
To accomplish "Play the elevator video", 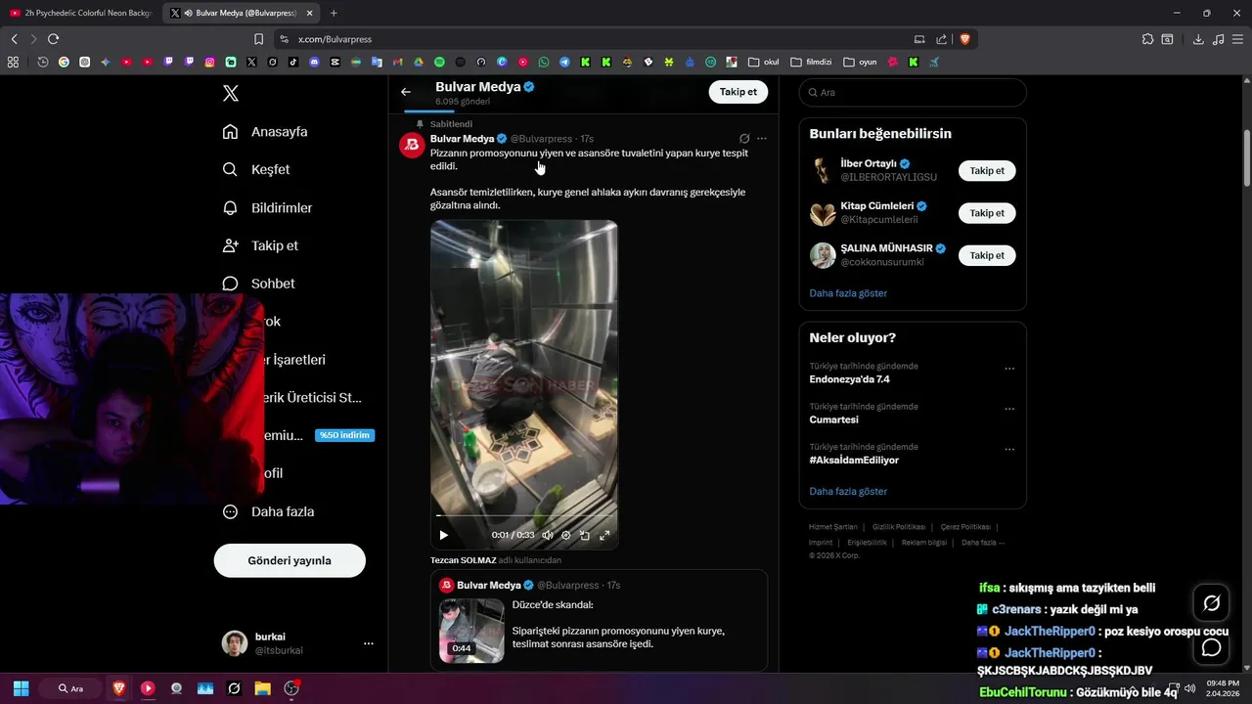I will pyautogui.click(x=443, y=535).
